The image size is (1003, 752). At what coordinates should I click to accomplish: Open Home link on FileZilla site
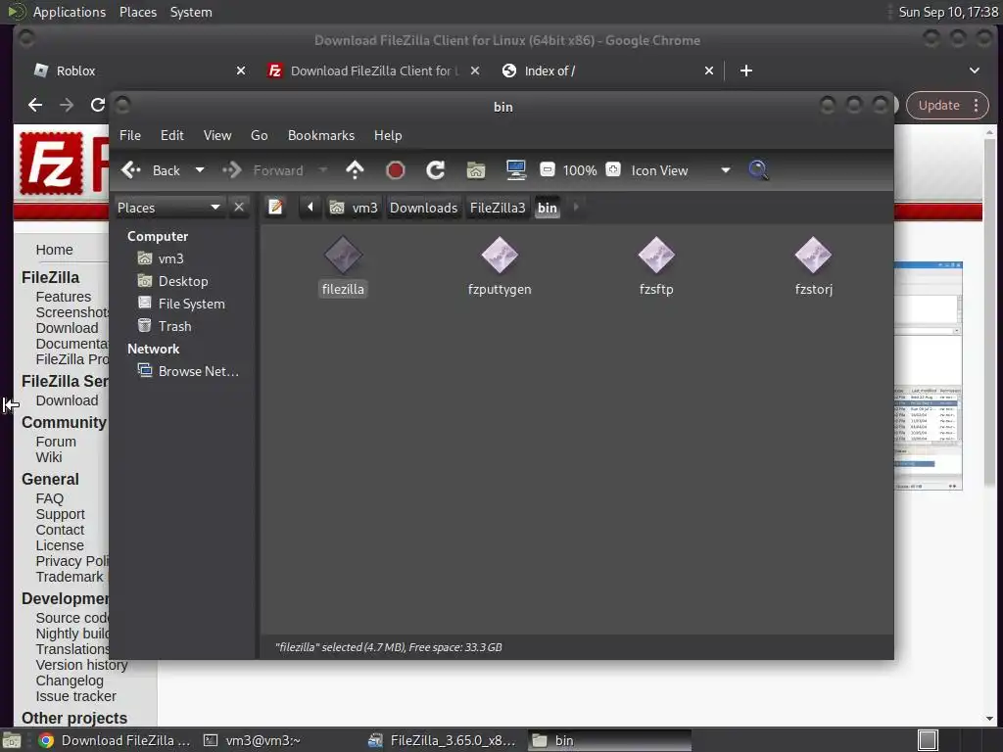click(55, 250)
